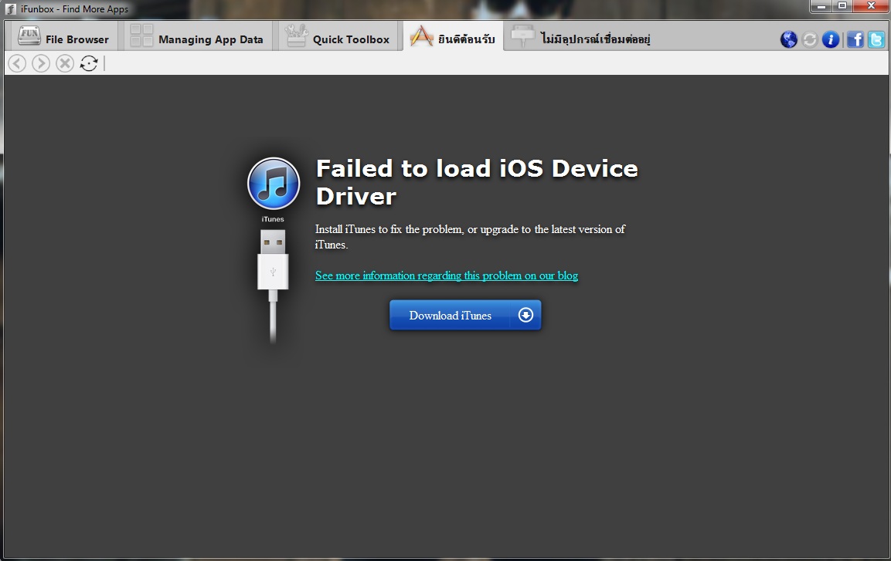Stop loading with the X circle icon
The width and height of the screenshot is (891, 561).
(65, 63)
